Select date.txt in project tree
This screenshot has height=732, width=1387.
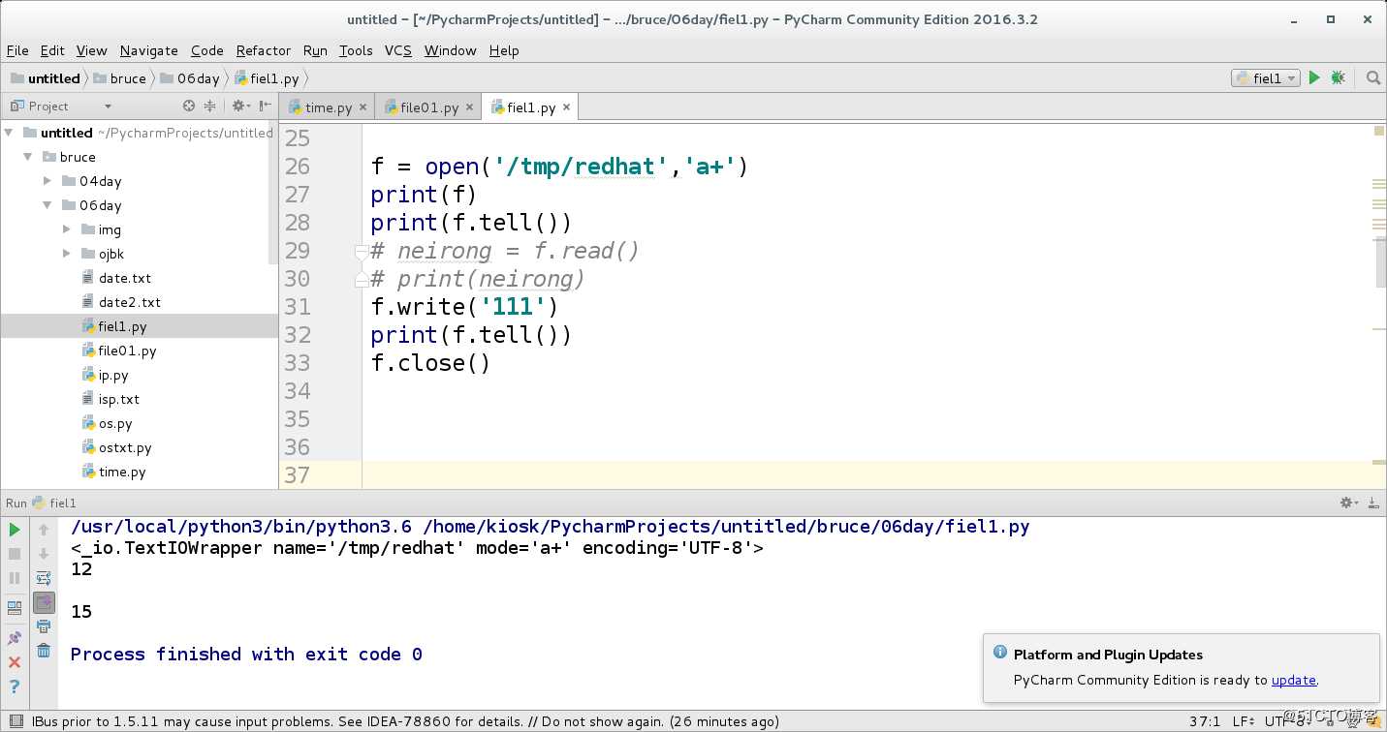pyautogui.click(x=125, y=278)
